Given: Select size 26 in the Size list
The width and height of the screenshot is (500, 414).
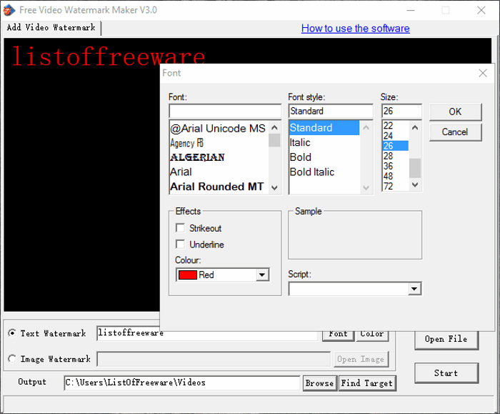Looking at the screenshot, I should pos(396,146).
